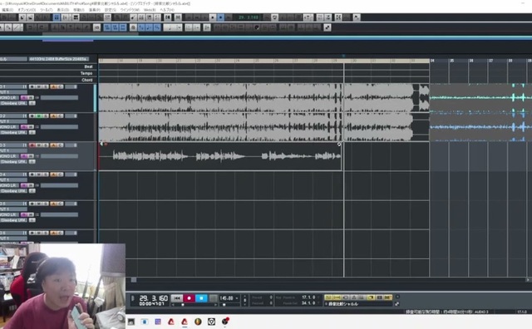Click the orange C button on track 4
This screenshot has width=532, height=329.
pos(60,174)
